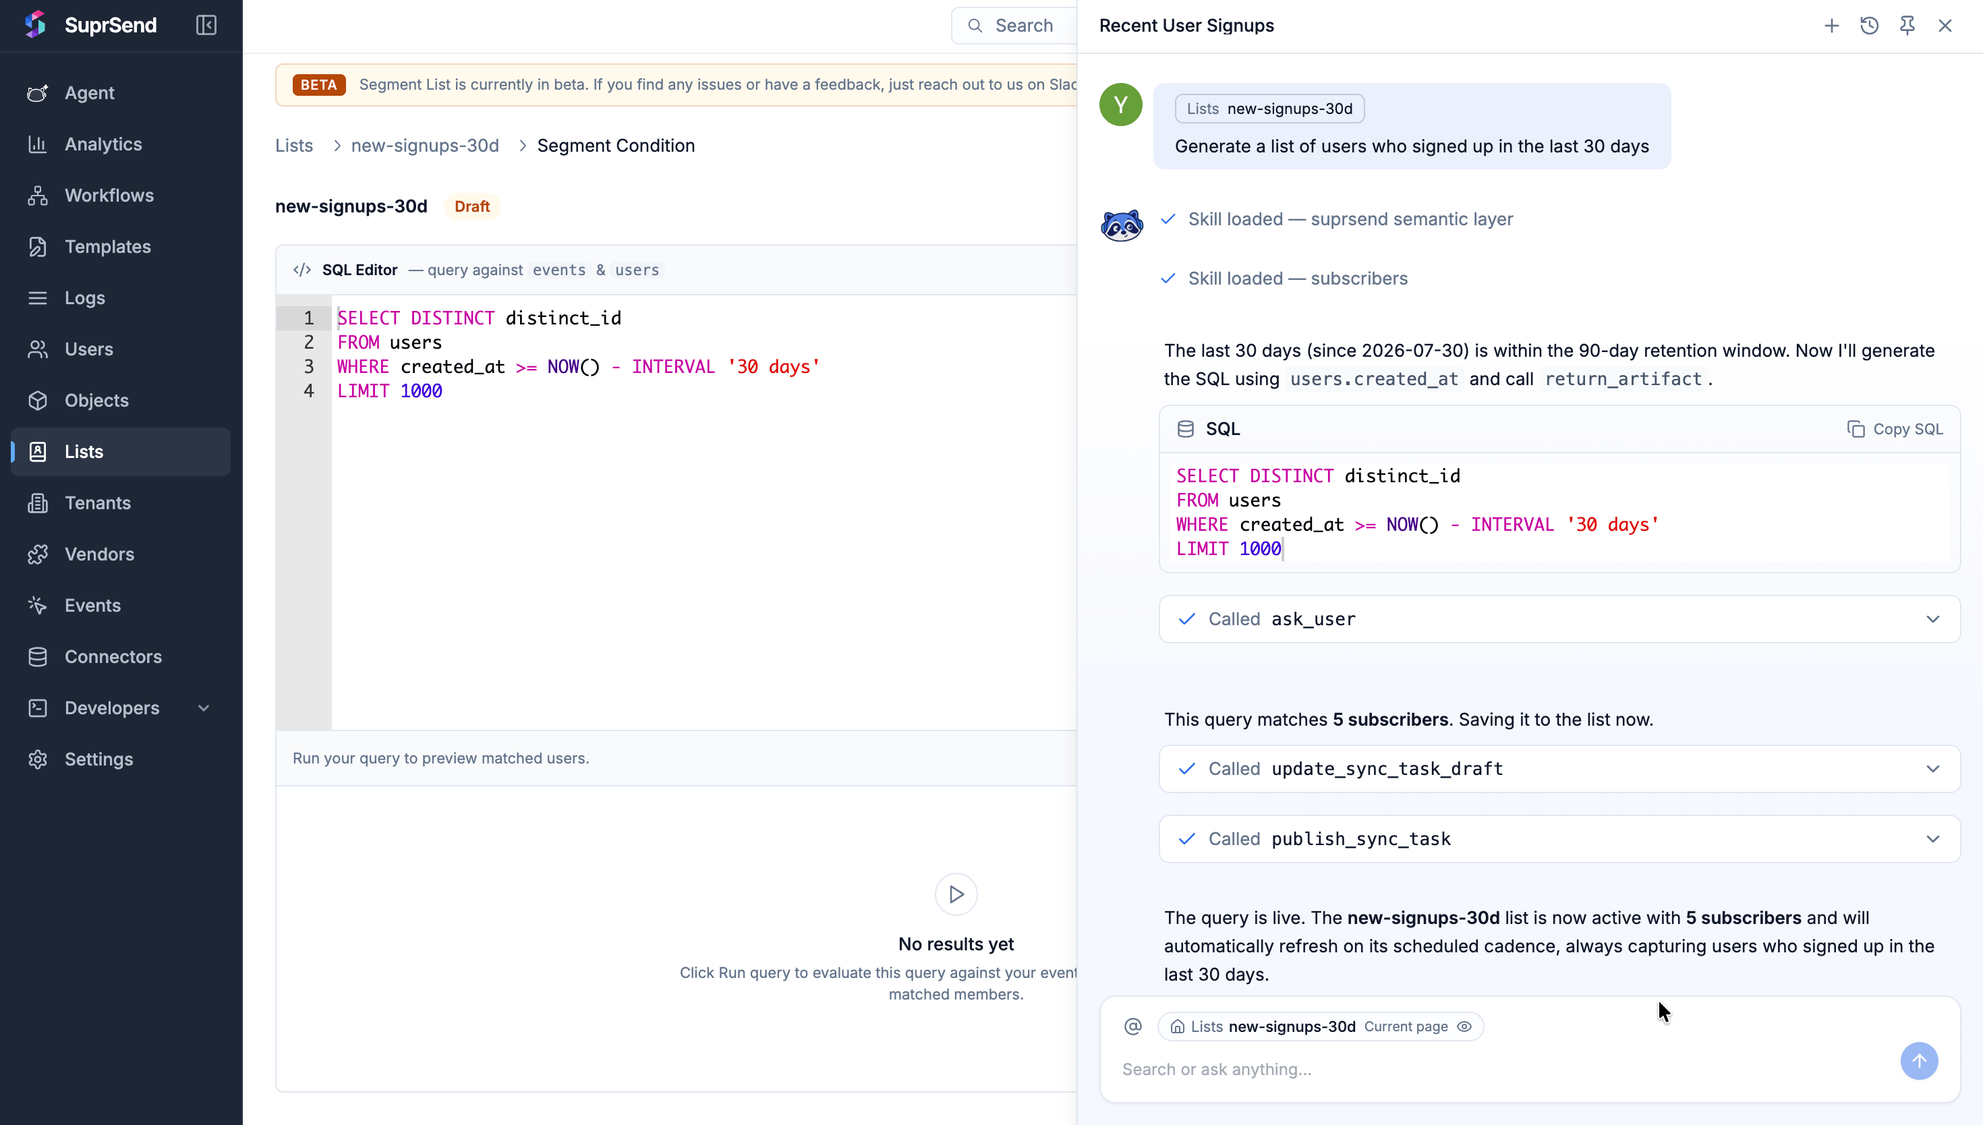Click the 'Run your query to preview matched users.' text

[440, 758]
